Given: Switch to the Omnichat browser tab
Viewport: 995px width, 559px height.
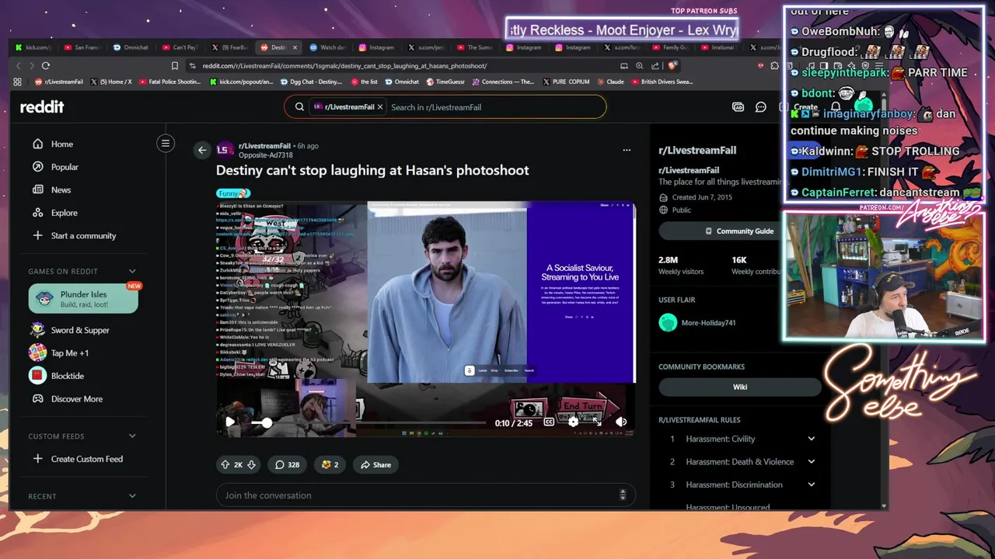Looking at the screenshot, I should [x=131, y=47].
